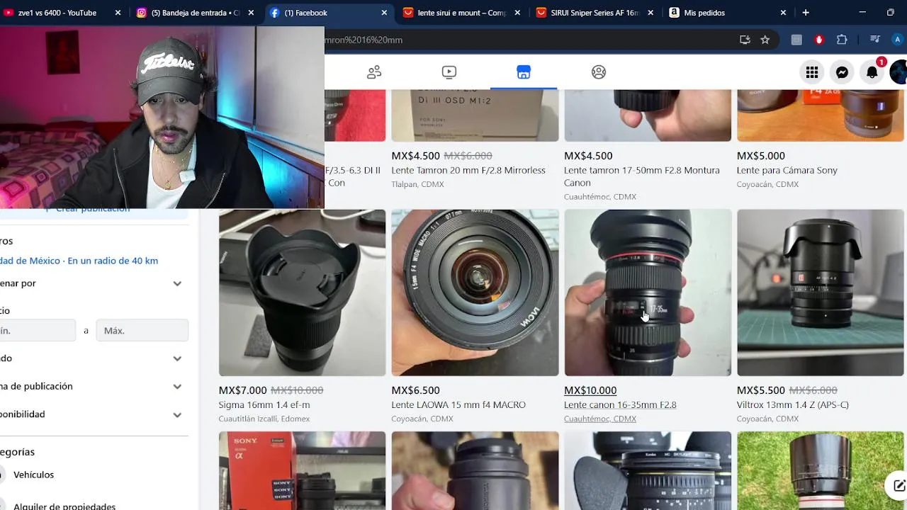The image size is (907, 510).
Task: Open a new browser tab
Action: tap(806, 13)
